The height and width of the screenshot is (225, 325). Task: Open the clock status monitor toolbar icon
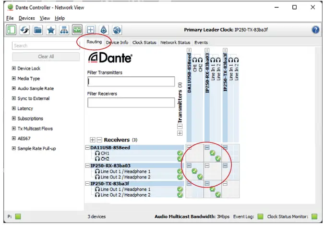pyautogui.click(x=77, y=30)
